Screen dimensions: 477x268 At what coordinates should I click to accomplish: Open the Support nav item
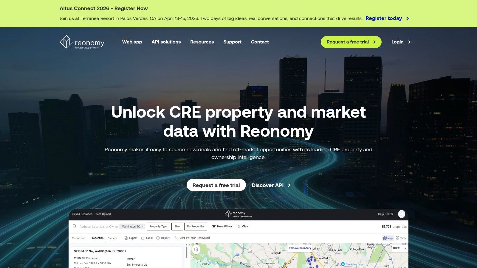(232, 42)
